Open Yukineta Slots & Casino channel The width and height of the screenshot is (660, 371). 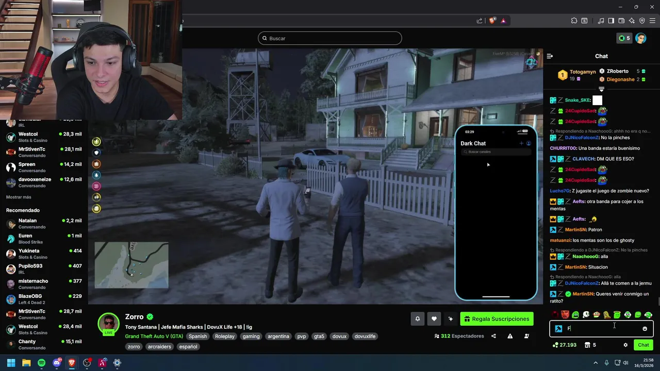tap(44, 254)
